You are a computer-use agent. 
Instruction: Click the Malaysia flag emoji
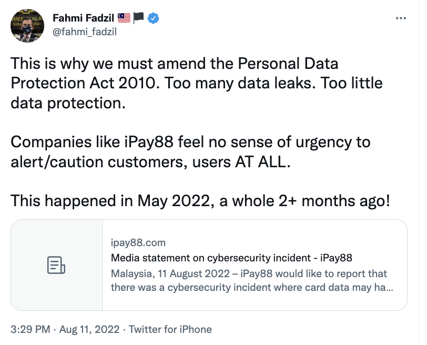125,18
